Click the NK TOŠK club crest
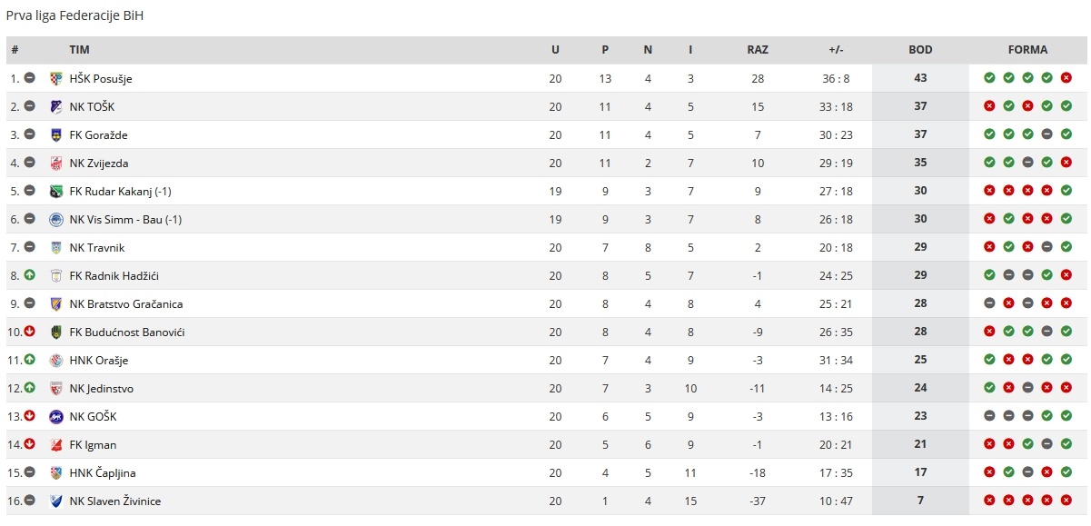The width and height of the screenshot is (1091, 526). 56,106
